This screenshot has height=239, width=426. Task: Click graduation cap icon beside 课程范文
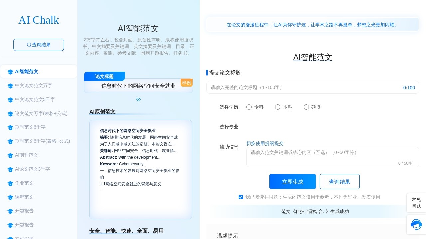click(x=10, y=198)
